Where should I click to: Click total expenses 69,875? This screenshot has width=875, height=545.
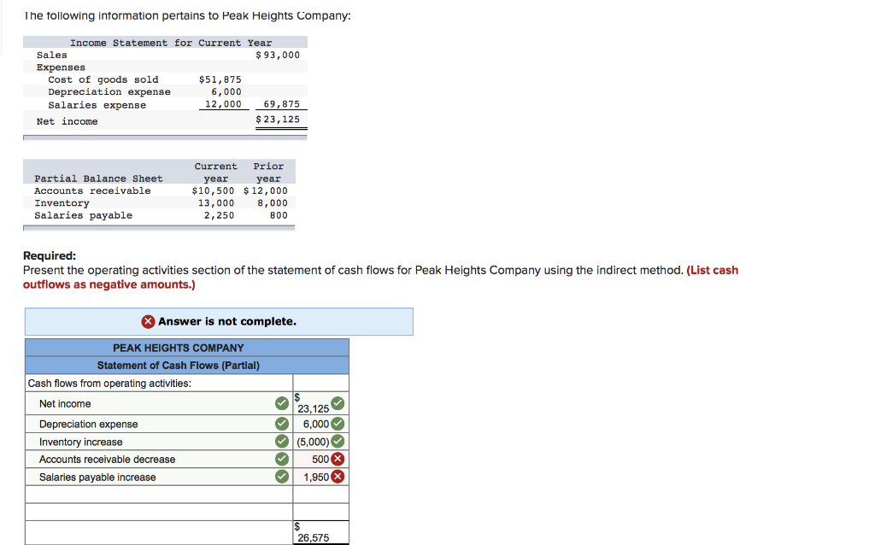281,104
